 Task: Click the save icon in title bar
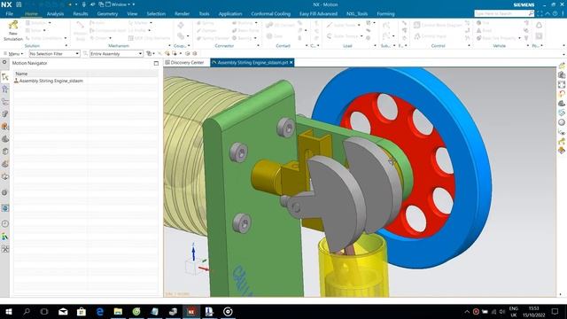(19, 4)
